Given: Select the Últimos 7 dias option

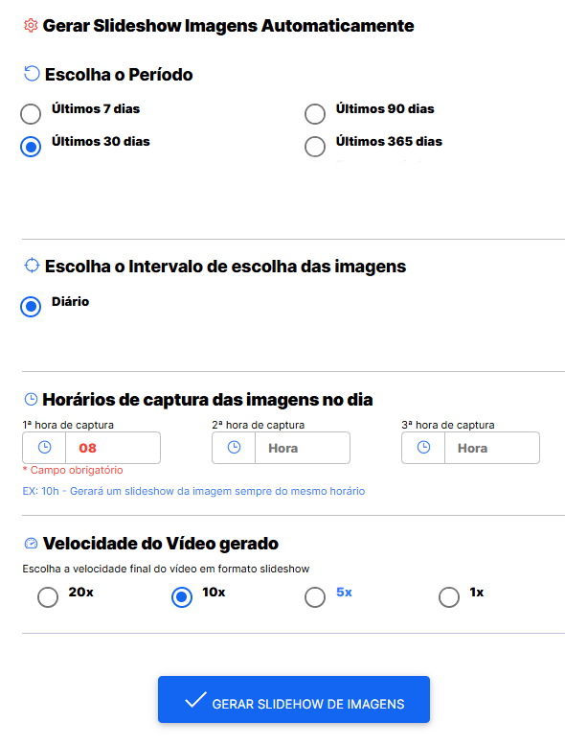Looking at the screenshot, I should (x=31, y=114).
